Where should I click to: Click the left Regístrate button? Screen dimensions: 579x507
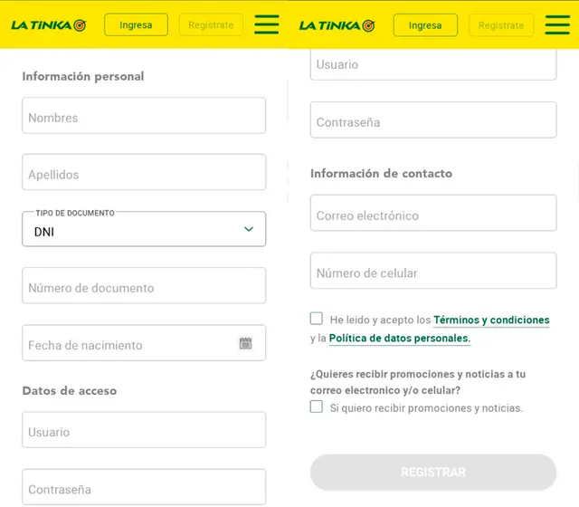[211, 25]
